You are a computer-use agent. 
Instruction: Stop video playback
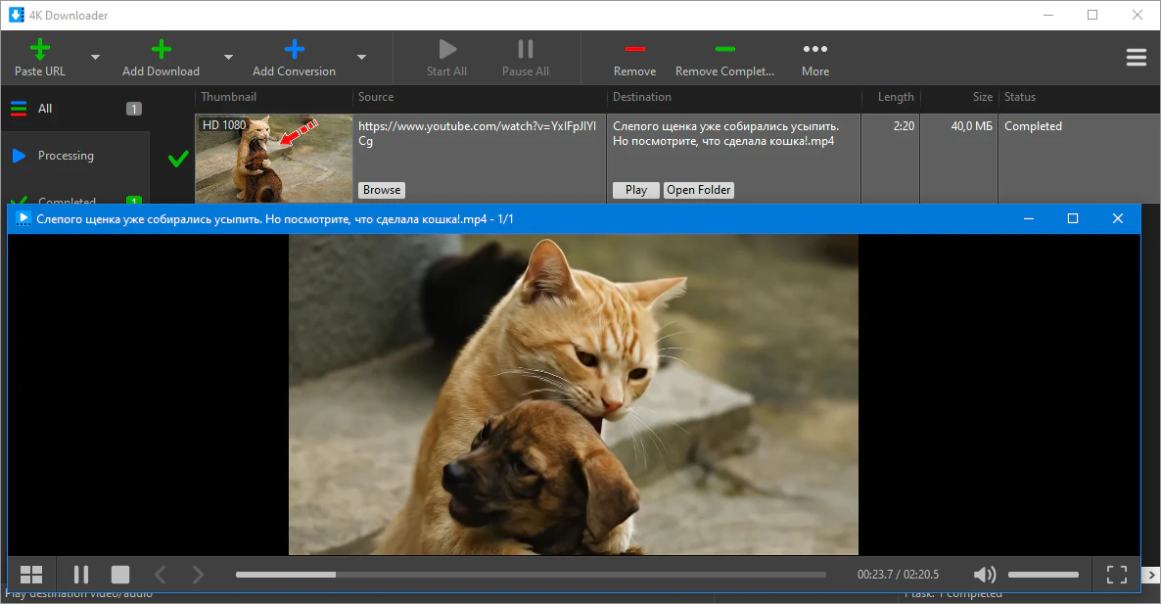pos(120,575)
